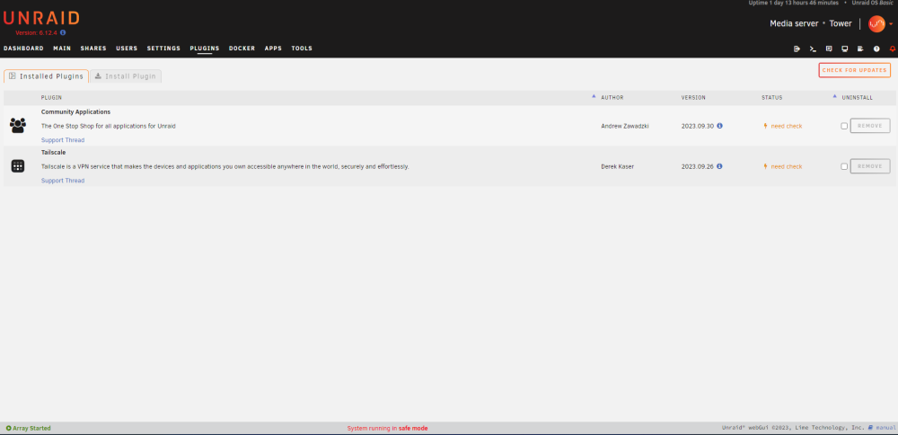Click the version 2023.09.26 text

(x=698, y=167)
